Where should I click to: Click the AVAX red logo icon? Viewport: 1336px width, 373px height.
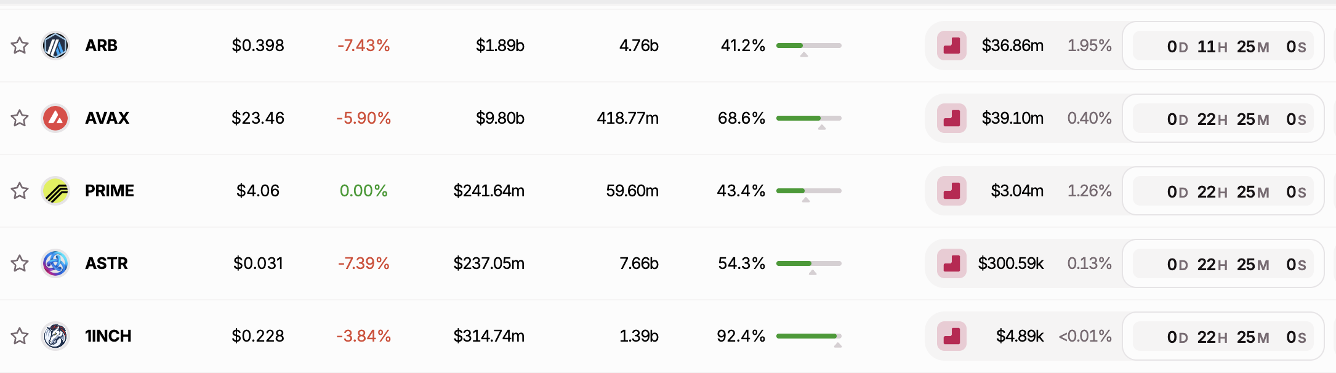point(55,118)
